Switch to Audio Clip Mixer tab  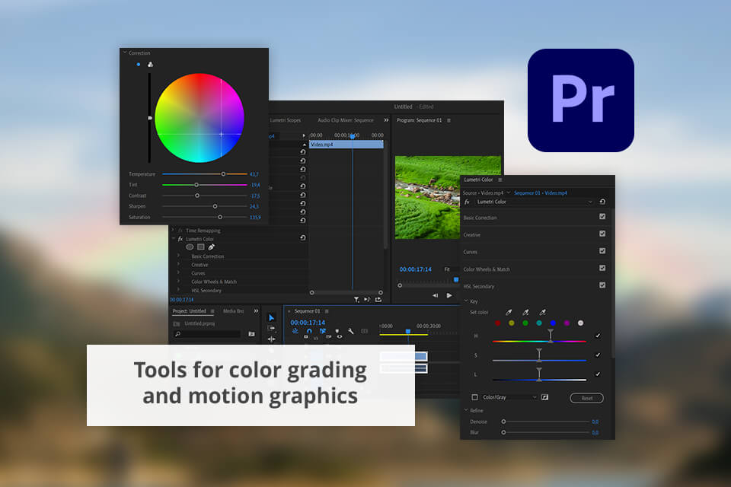346,120
